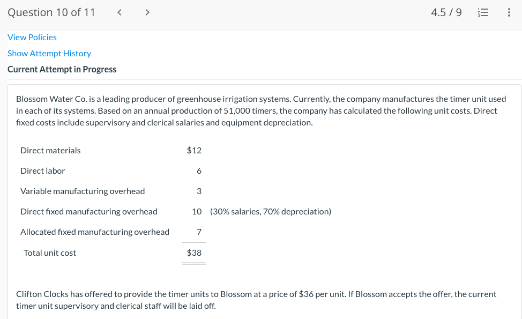Select the Question 10 of 11 header

coord(51,12)
